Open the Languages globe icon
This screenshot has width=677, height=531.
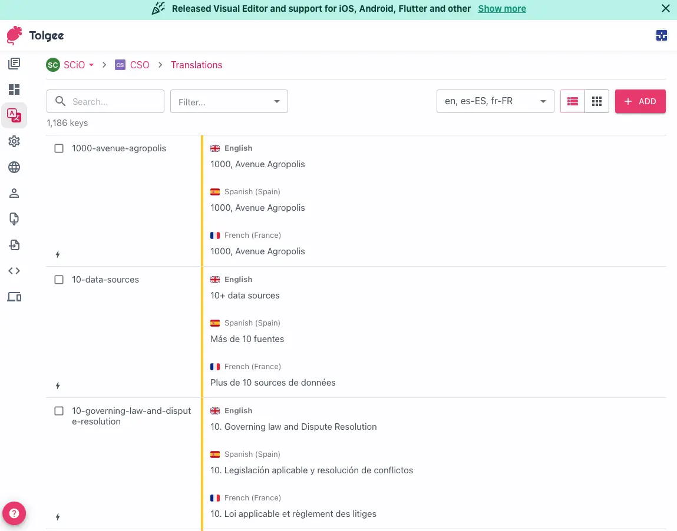[14, 167]
